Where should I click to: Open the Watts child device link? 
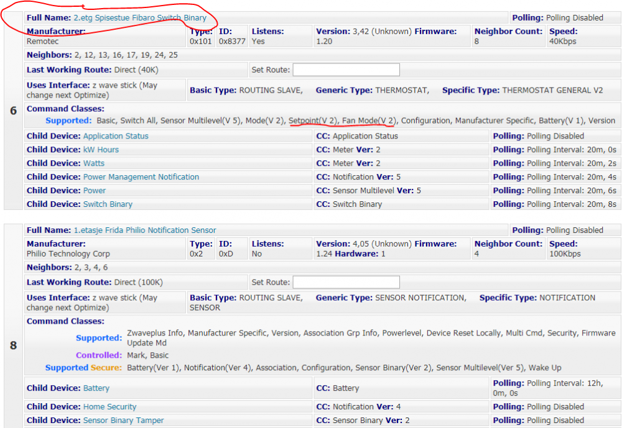95,163
